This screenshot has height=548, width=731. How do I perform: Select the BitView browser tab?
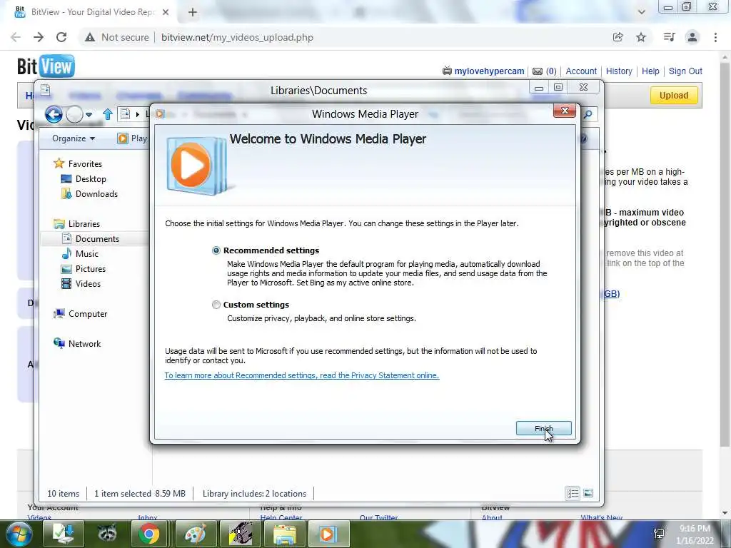(x=90, y=12)
